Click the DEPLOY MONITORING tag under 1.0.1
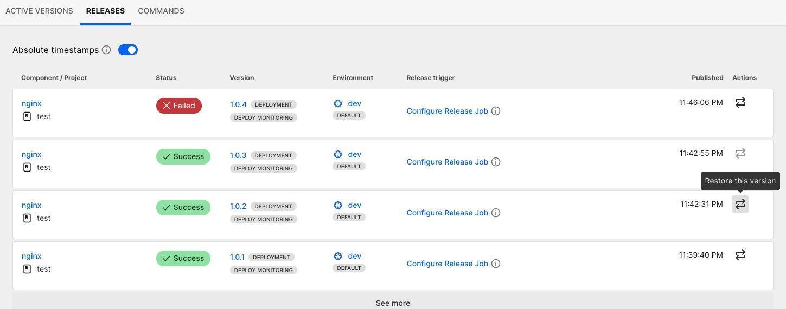 pyautogui.click(x=264, y=270)
